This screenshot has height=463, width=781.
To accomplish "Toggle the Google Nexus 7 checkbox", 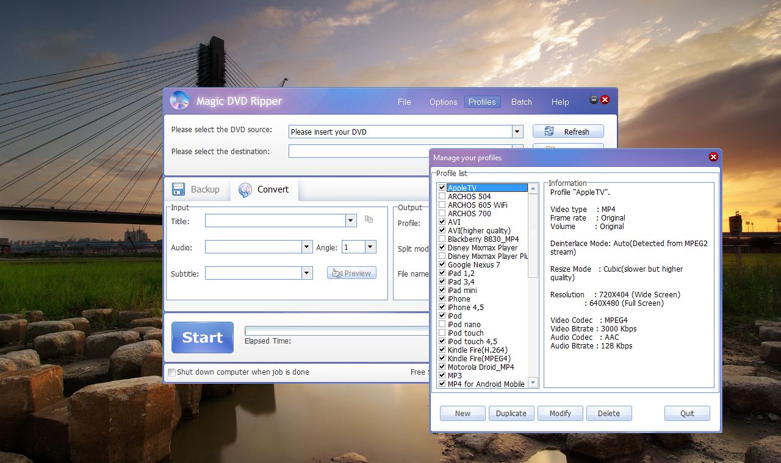I will tap(442, 265).
